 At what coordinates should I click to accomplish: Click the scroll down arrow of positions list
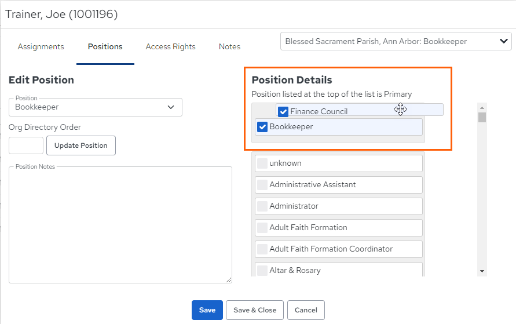tap(482, 271)
